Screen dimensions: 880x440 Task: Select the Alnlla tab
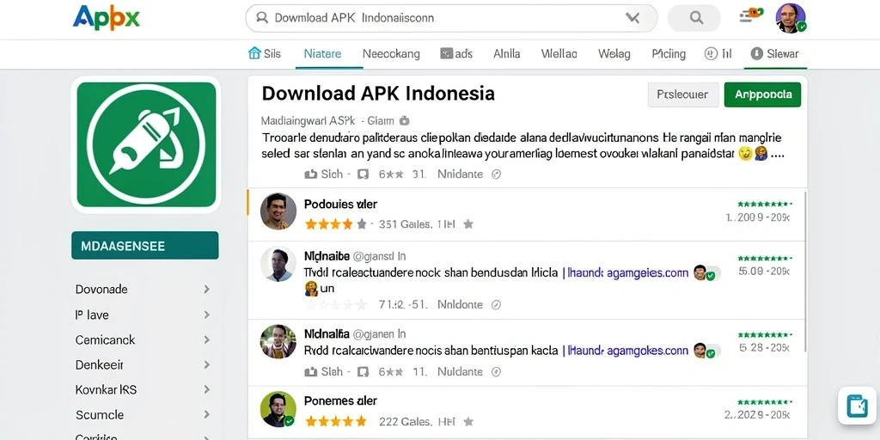pos(507,54)
